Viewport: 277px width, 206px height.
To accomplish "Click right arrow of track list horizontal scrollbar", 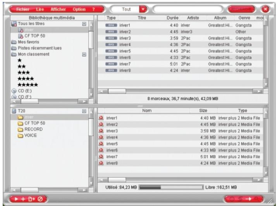I will pyautogui.click(x=258, y=91).
